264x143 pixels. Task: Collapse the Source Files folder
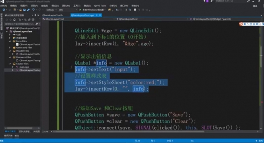click(10, 64)
